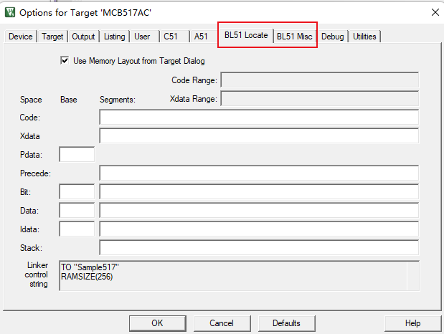Switch to the Device tab
Image resolution: width=444 pixels, height=334 pixels.
(x=20, y=37)
